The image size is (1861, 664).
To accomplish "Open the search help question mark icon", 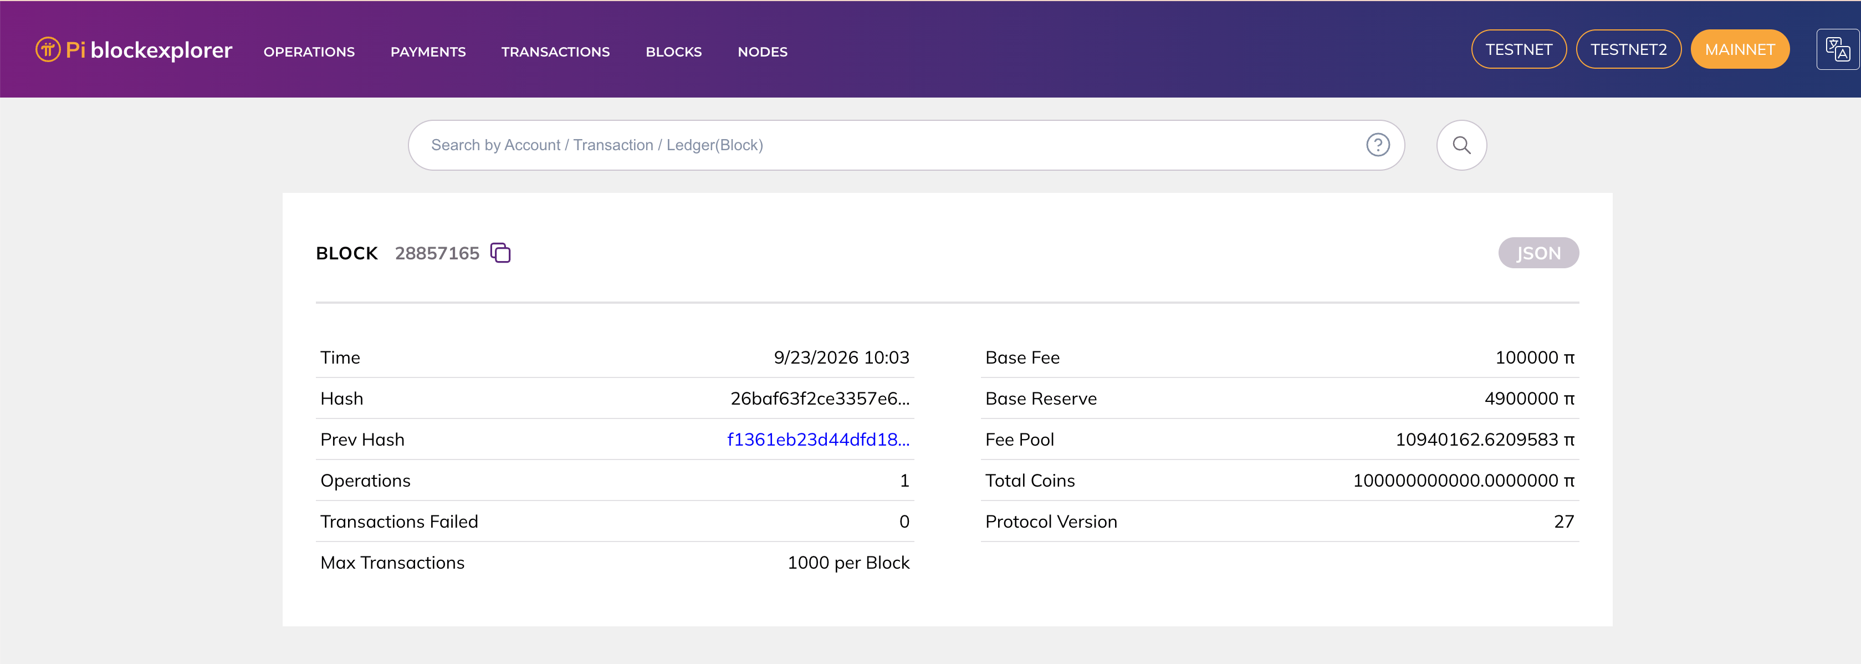I will 1378,145.
